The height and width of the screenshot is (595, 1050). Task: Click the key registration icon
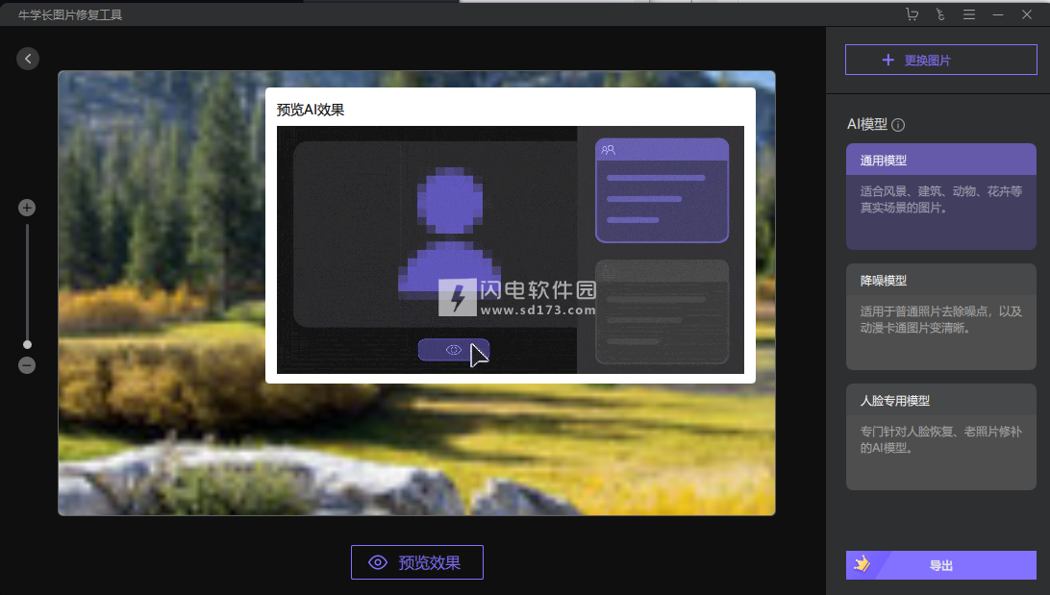click(x=939, y=14)
